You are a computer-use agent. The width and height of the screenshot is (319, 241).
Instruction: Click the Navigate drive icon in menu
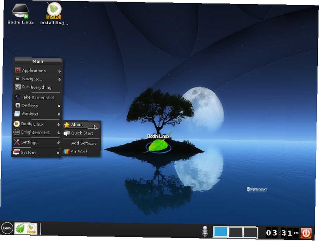[x=18, y=79]
